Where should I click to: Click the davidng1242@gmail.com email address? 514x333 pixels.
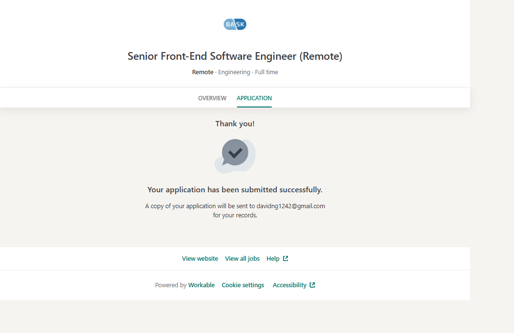click(x=290, y=206)
